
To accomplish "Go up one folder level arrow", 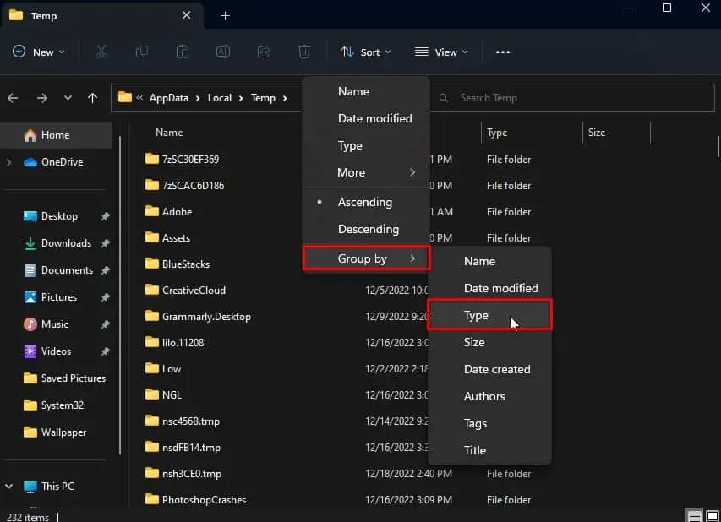I will click(92, 98).
